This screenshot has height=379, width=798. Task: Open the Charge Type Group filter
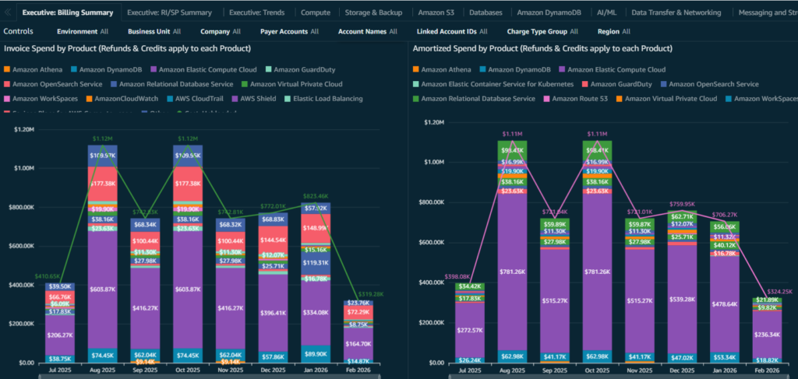tap(542, 31)
